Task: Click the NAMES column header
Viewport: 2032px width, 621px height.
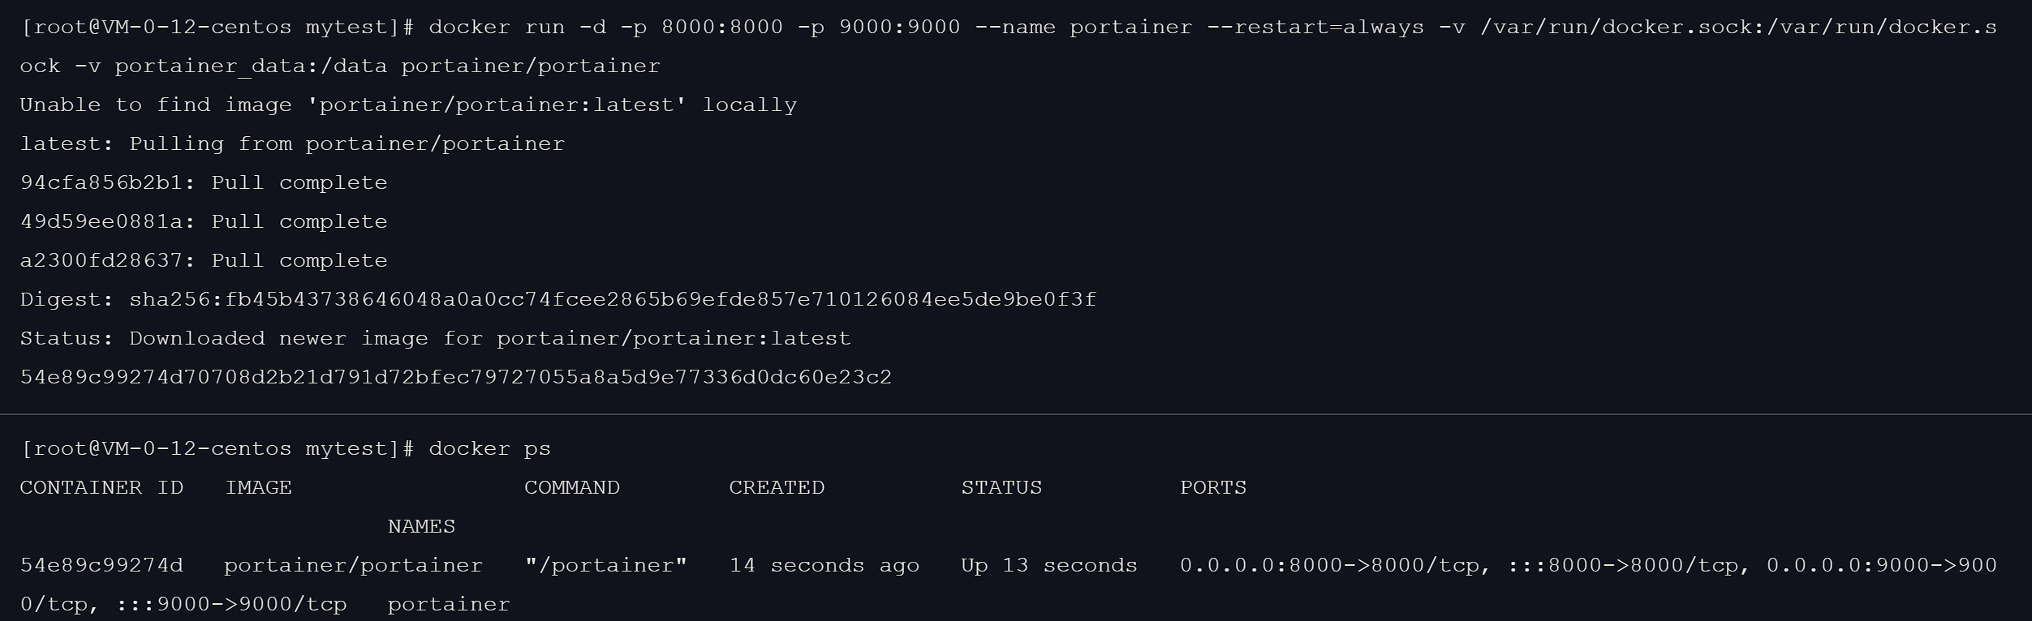Action: tap(421, 527)
